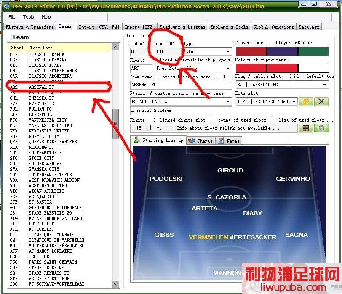This screenshot has width=342, height=294.
Task: Click the Index field showing 88
Action: click(141, 52)
